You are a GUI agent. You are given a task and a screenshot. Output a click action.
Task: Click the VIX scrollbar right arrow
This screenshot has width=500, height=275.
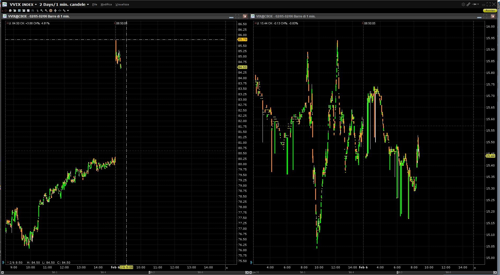point(495,272)
